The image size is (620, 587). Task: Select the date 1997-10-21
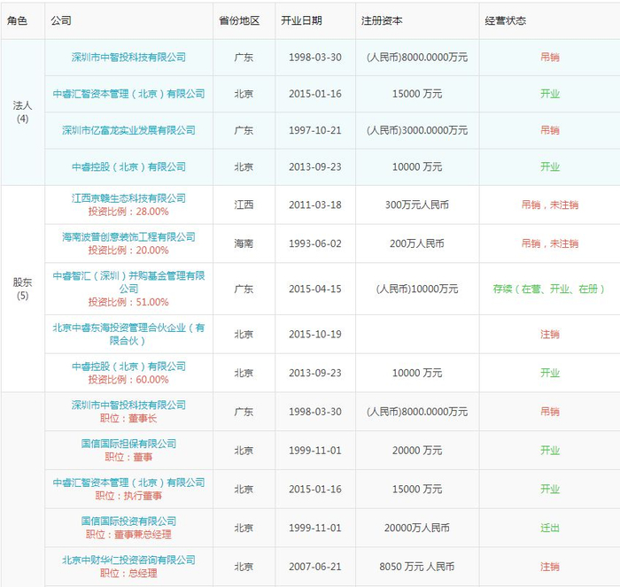click(x=315, y=130)
